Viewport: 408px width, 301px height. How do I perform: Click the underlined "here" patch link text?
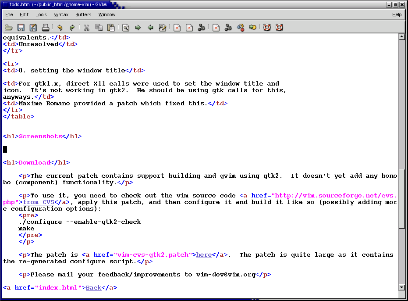pyautogui.click(x=204, y=254)
